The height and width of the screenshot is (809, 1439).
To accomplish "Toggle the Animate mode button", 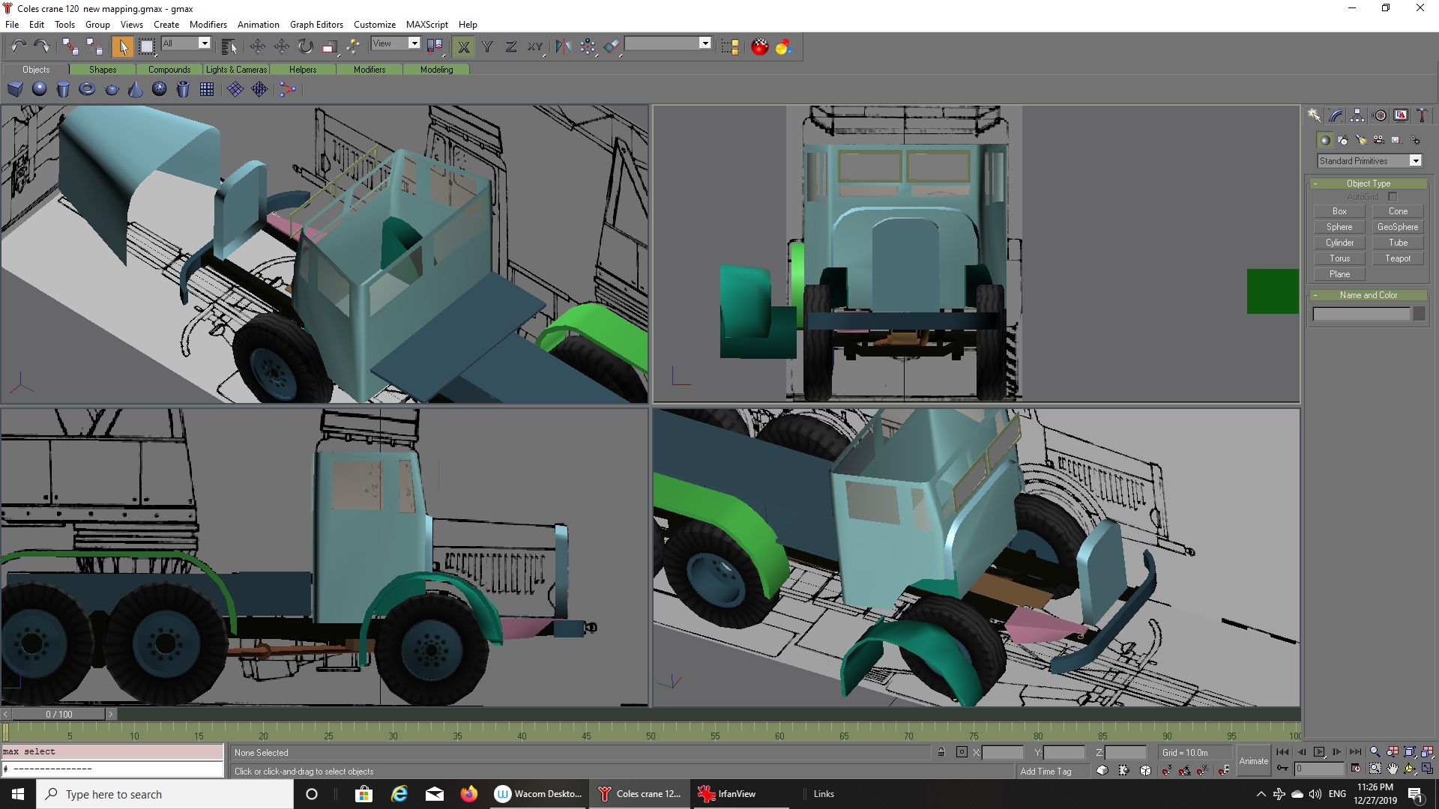I will coord(1253,760).
